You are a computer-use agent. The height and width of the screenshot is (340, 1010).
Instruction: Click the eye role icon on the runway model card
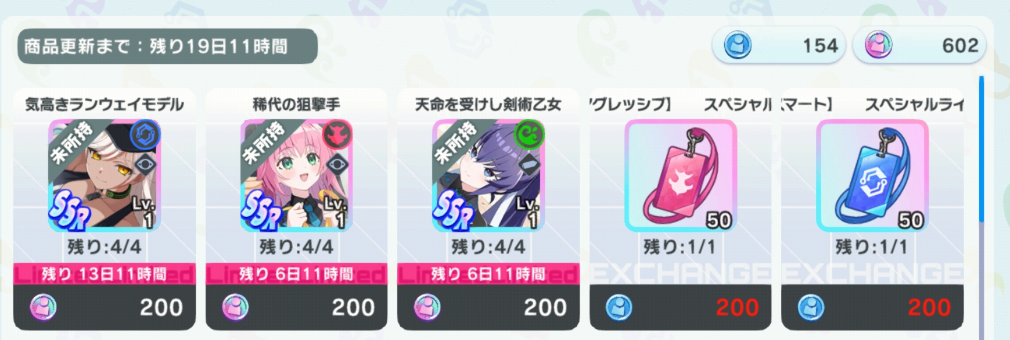coord(145,165)
